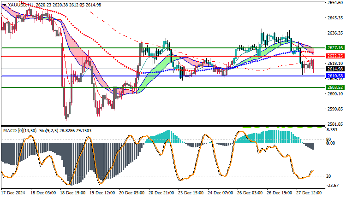Click the 2610.58 blue price label
The height and width of the screenshot is (198, 346).
pyautogui.click(x=335, y=76)
